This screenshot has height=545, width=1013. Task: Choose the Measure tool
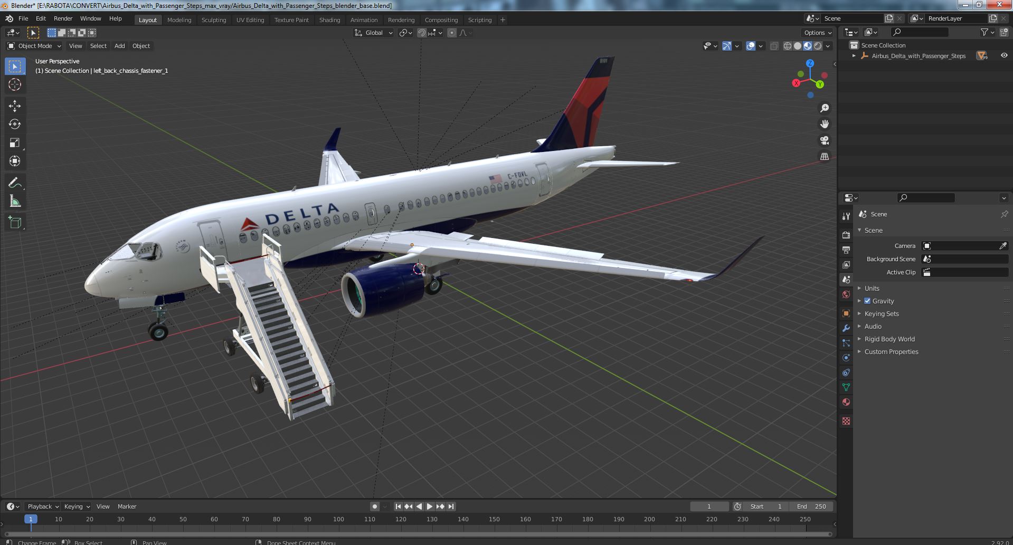pos(15,202)
